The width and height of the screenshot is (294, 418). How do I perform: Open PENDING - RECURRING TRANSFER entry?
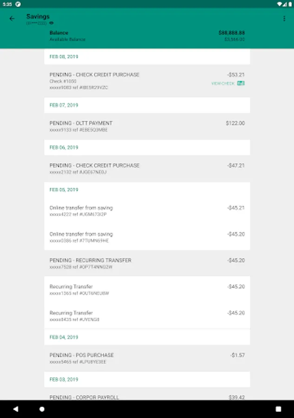click(x=147, y=263)
